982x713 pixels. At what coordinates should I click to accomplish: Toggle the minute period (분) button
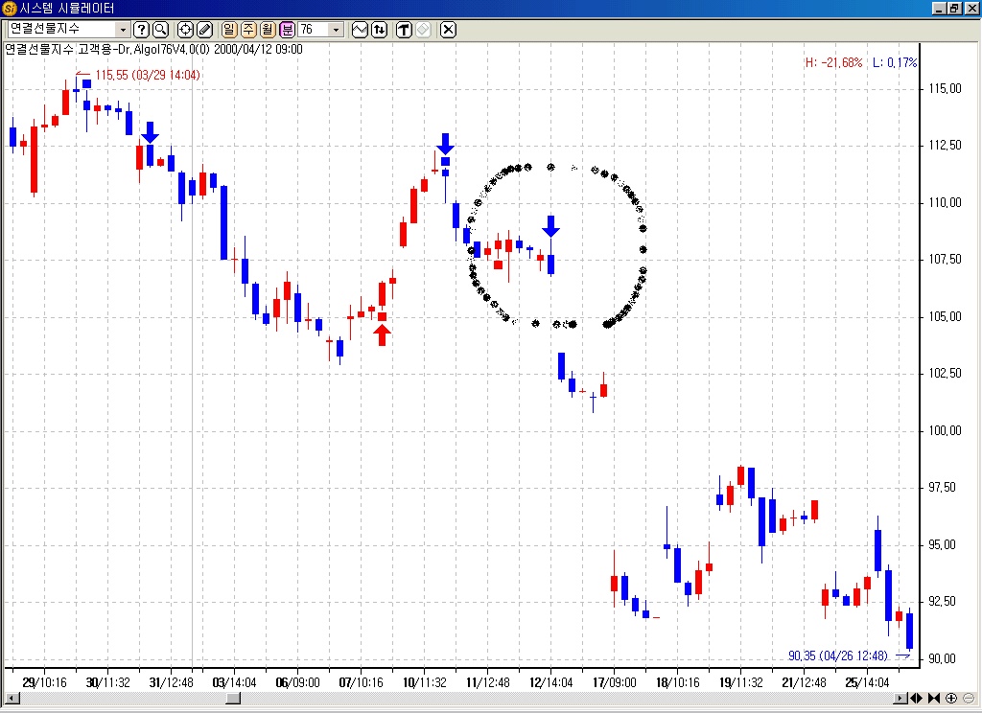pos(287,30)
